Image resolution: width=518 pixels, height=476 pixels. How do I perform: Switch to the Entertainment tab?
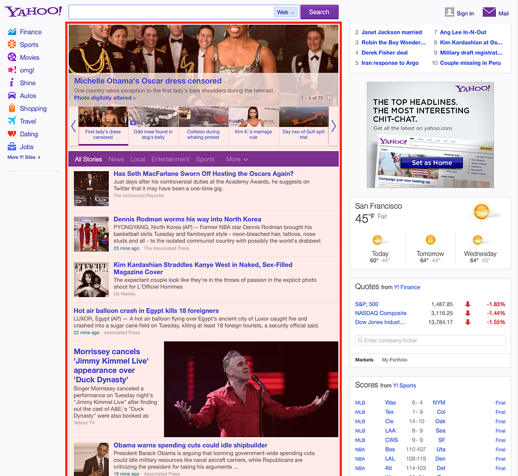(170, 159)
